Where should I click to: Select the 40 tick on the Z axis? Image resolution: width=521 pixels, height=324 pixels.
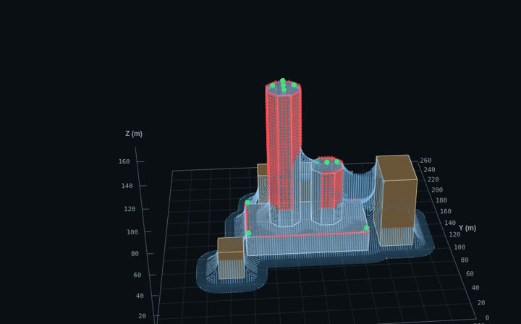pos(140,296)
